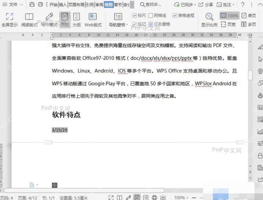The width and height of the screenshot is (263, 200).
Task: Click the lock icon in right sidebar
Action: [x=260, y=156]
